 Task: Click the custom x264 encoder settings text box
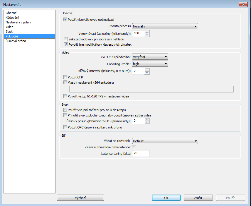(x=151, y=89)
